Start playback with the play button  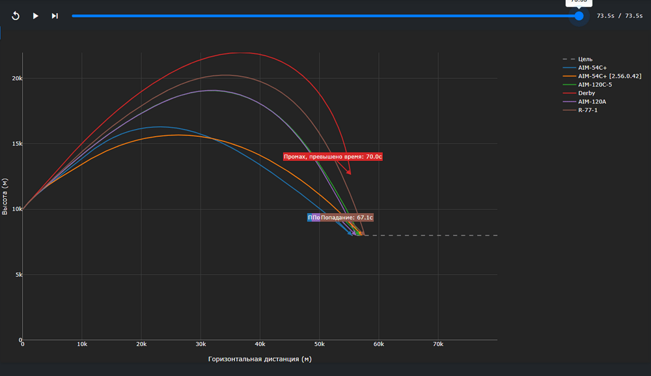(35, 16)
